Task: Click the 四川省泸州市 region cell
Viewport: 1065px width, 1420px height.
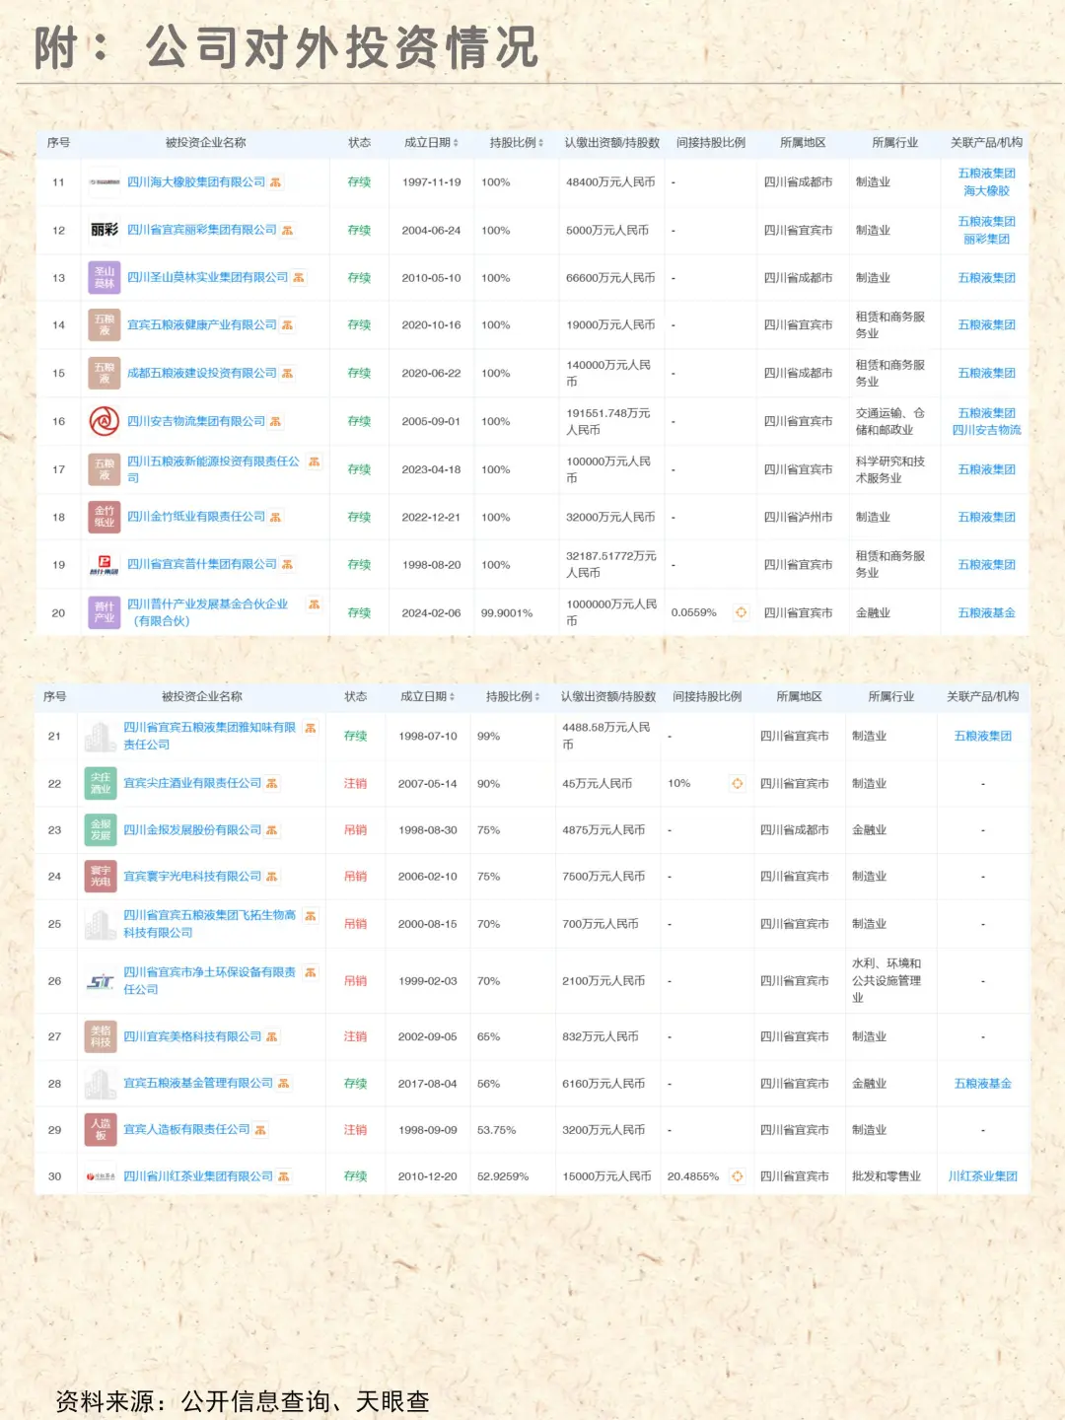Action: 798,517
